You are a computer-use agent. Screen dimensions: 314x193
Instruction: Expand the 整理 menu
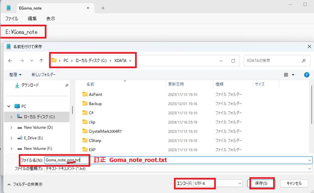coord(16,75)
